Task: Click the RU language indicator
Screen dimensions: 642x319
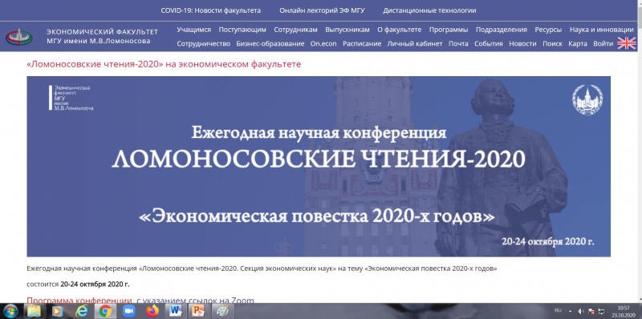Action: click(x=558, y=310)
